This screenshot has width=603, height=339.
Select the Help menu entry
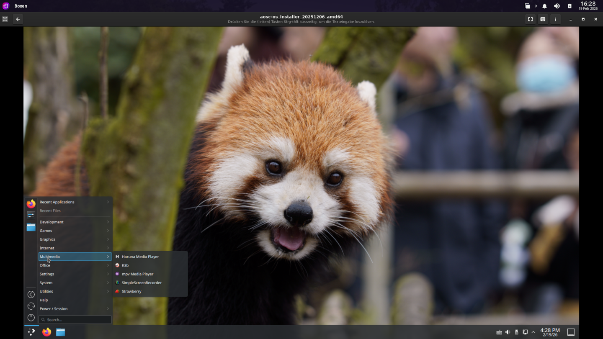tap(44, 300)
